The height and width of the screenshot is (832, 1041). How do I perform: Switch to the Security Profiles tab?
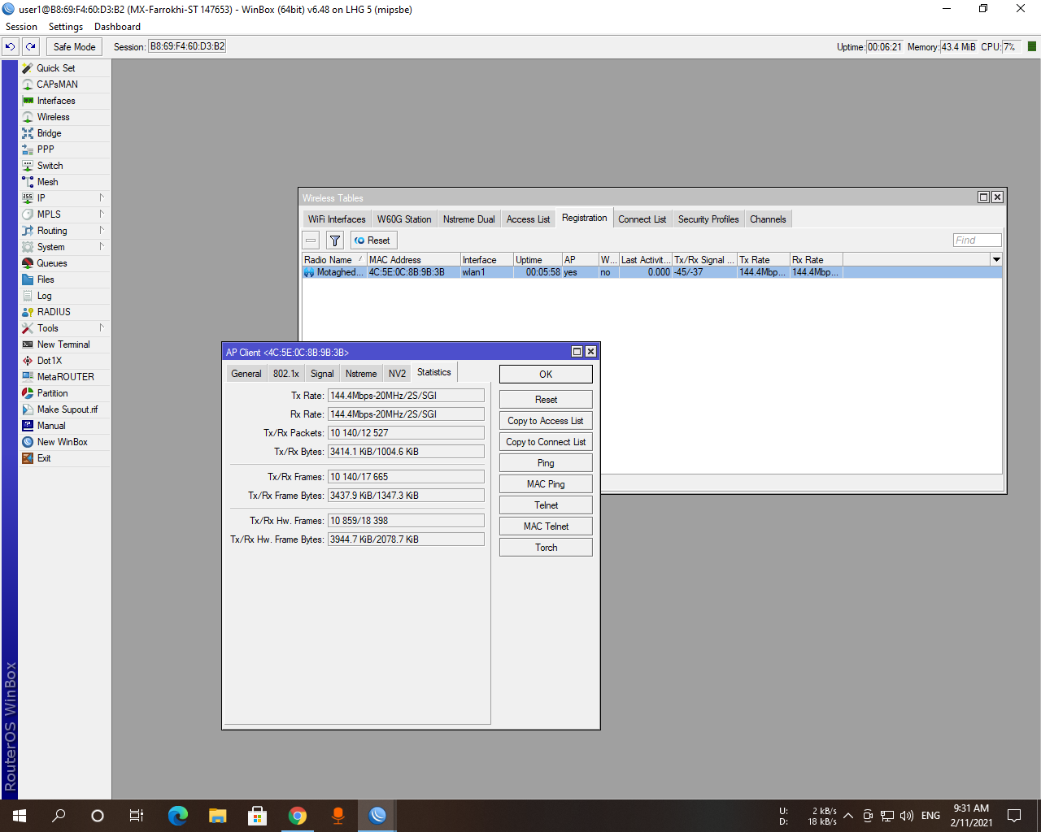708,219
